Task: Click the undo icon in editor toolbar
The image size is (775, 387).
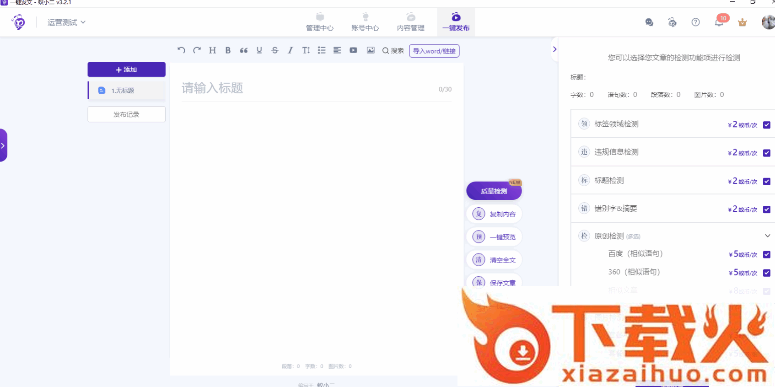Action: pos(181,50)
